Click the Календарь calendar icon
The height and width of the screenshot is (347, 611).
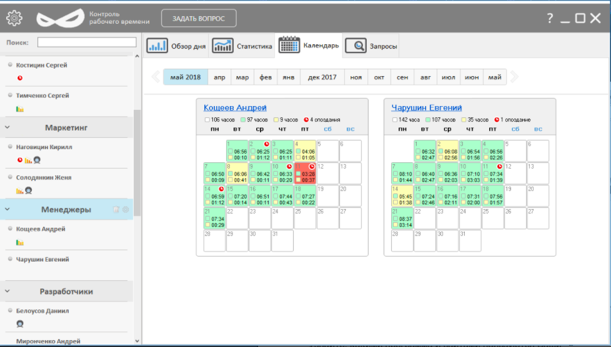click(x=289, y=44)
